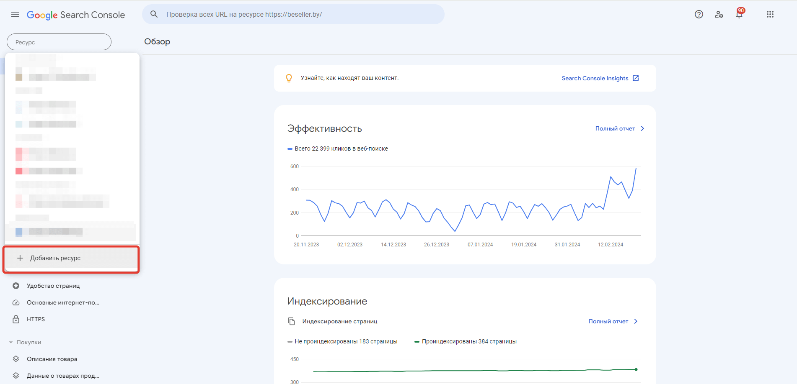797x384 pixels.
Task: Open the help question mark icon
Action: [x=699, y=14]
